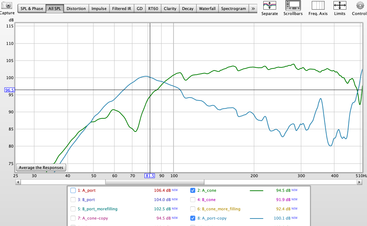Show more tabs with the double chevron

point(253,9)
